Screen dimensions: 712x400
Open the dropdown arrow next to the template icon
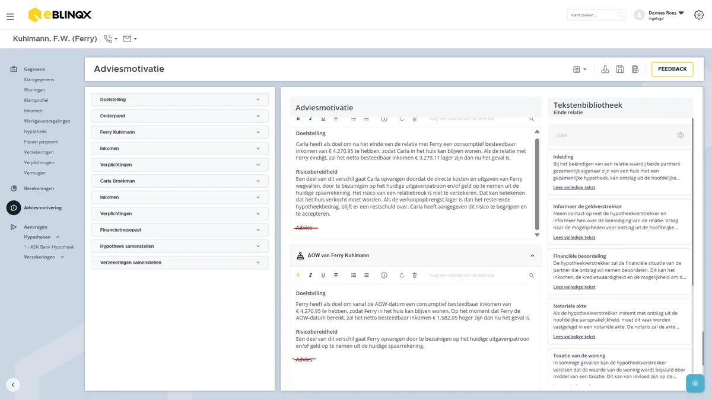585,69
